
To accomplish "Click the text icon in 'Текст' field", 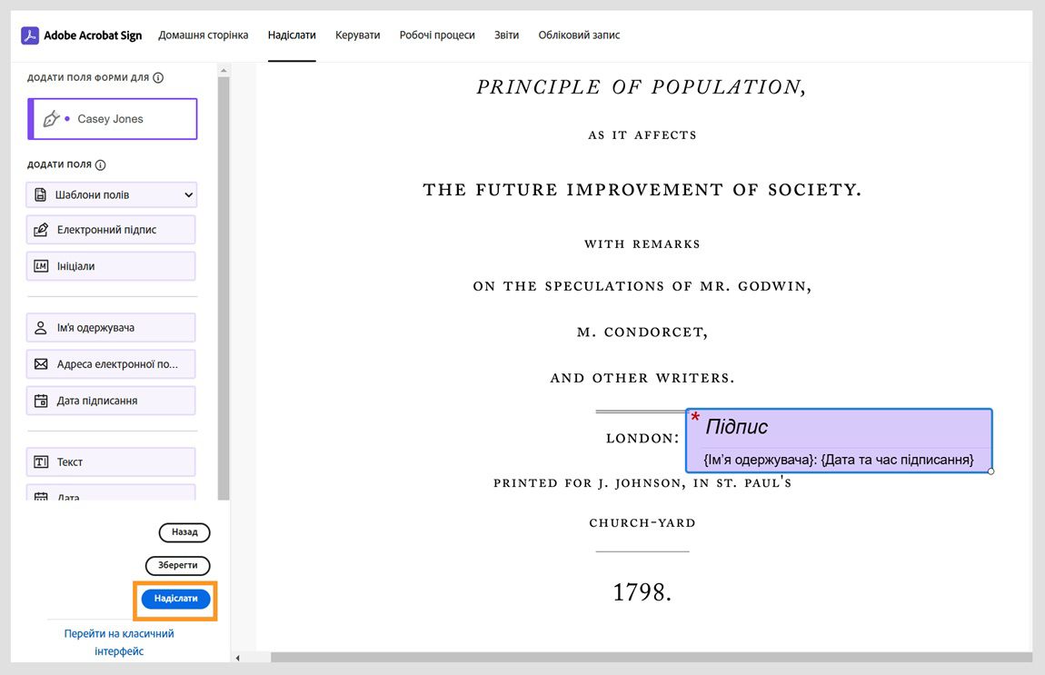I will tap(41, 462).
